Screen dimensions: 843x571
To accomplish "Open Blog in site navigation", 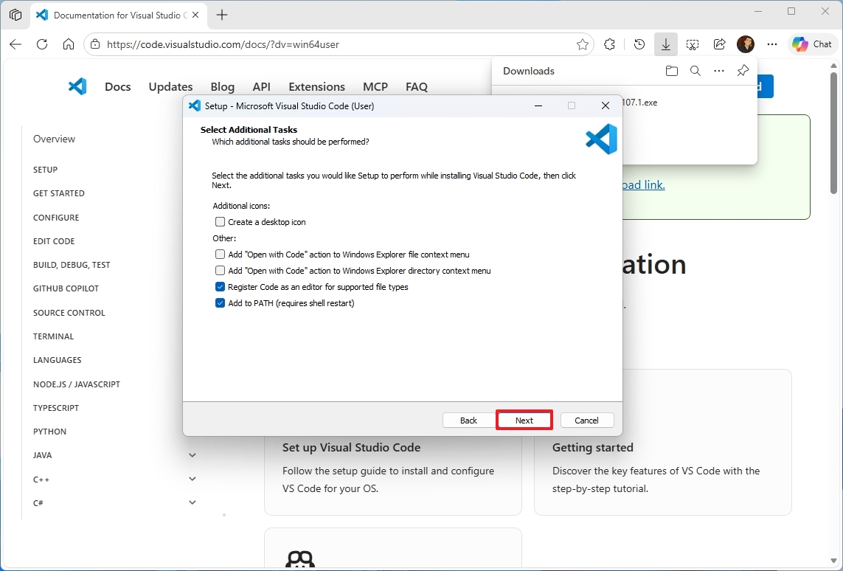I will (222, 86).
